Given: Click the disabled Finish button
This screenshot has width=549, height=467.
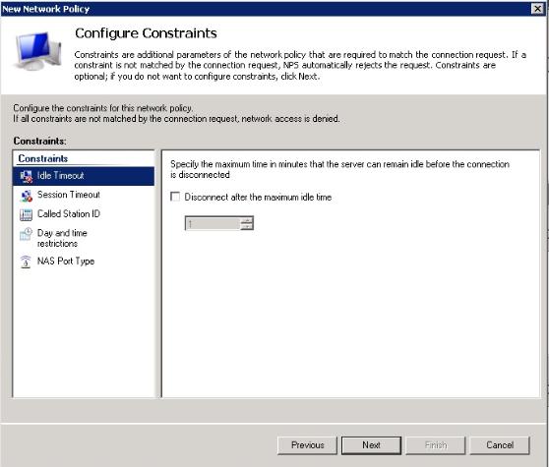Looking at the screenshot, I should [x=436, y=445].
